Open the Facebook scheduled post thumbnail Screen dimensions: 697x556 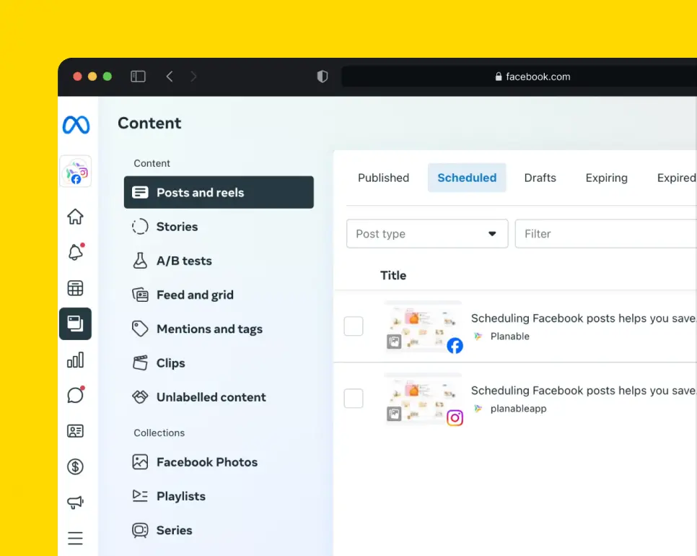(423, 326)
